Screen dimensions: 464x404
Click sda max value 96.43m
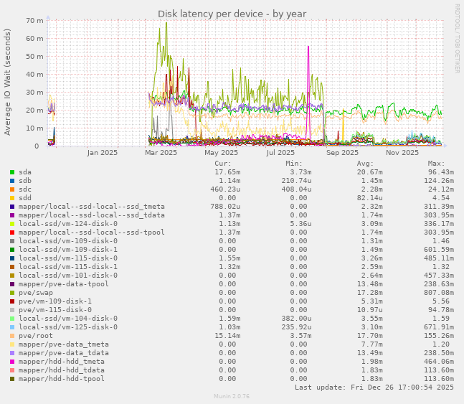pos(441,172)
